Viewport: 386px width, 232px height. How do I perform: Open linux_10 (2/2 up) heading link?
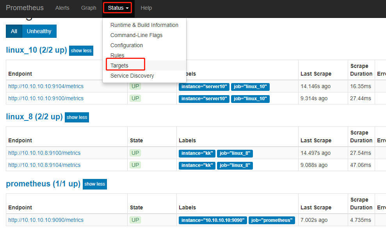(x=36, y=50)
